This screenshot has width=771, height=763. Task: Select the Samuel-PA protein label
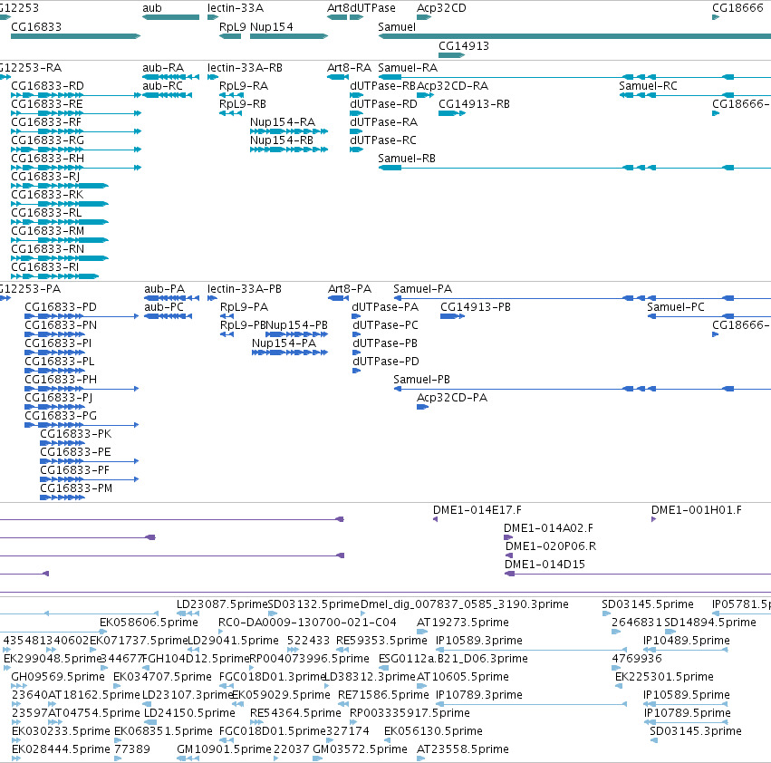(423, 289)
